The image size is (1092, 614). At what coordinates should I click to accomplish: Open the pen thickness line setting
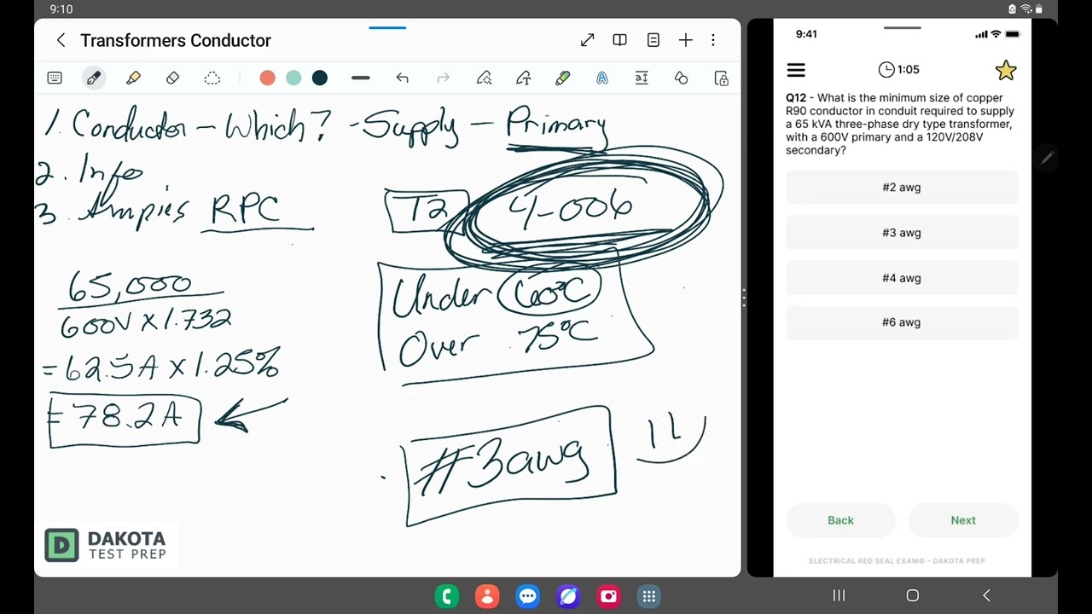360,78
